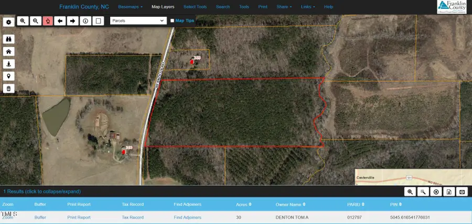Sort results by Acres column
The image size is (472, 224).
tap(244, 204)
